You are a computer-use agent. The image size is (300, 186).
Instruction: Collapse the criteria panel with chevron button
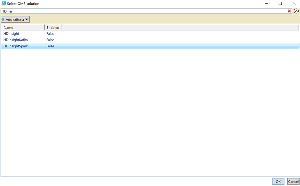click(296, 11)
